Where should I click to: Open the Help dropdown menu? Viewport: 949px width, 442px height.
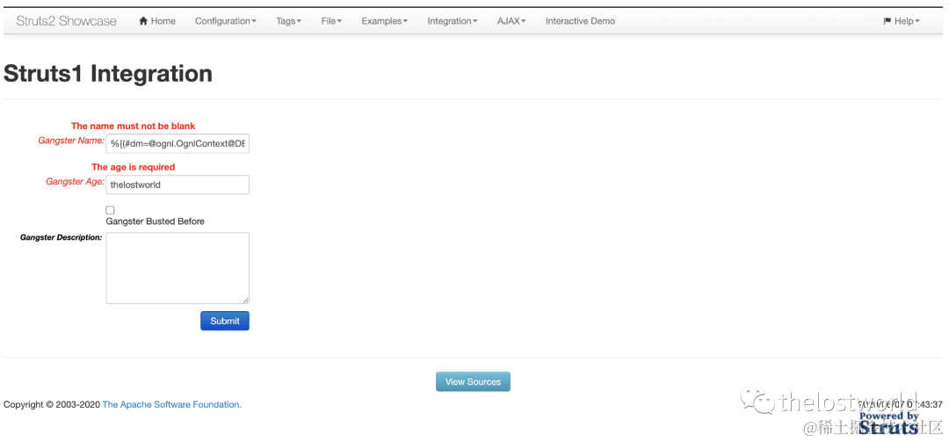pos(902,21)
